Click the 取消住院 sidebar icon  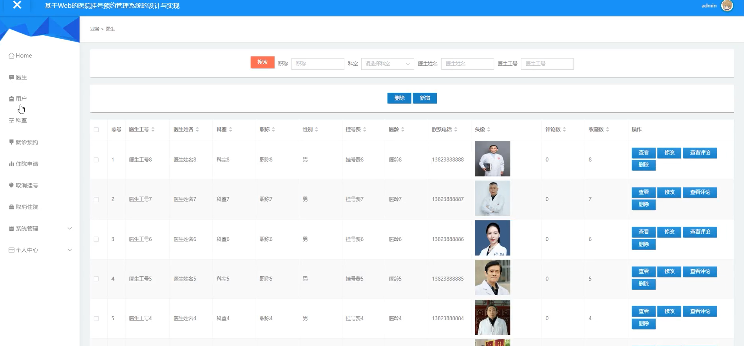pyautogui.click(x=11, y=207)
